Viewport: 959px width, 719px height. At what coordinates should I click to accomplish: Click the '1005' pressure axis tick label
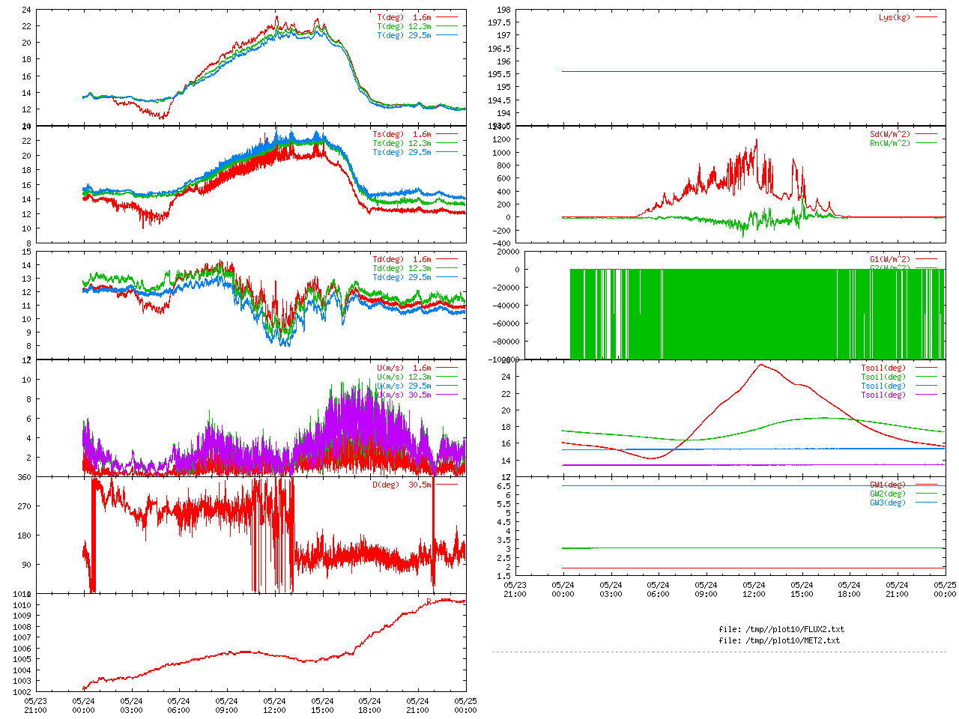22,659
